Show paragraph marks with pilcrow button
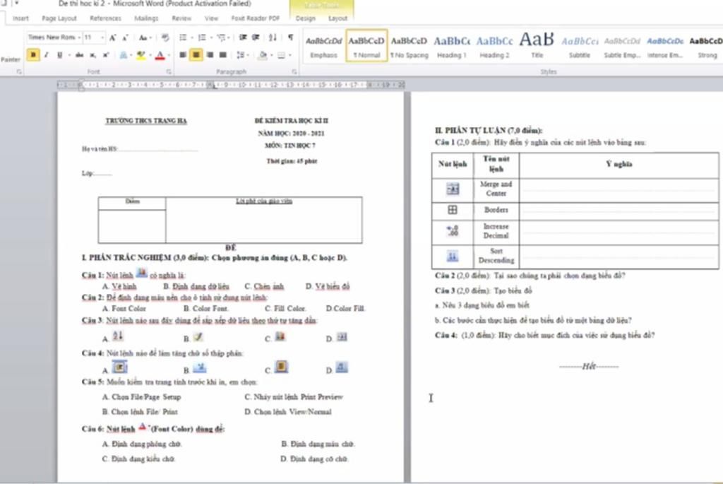This screenshot has width=723, height=484. coord(290,38)
